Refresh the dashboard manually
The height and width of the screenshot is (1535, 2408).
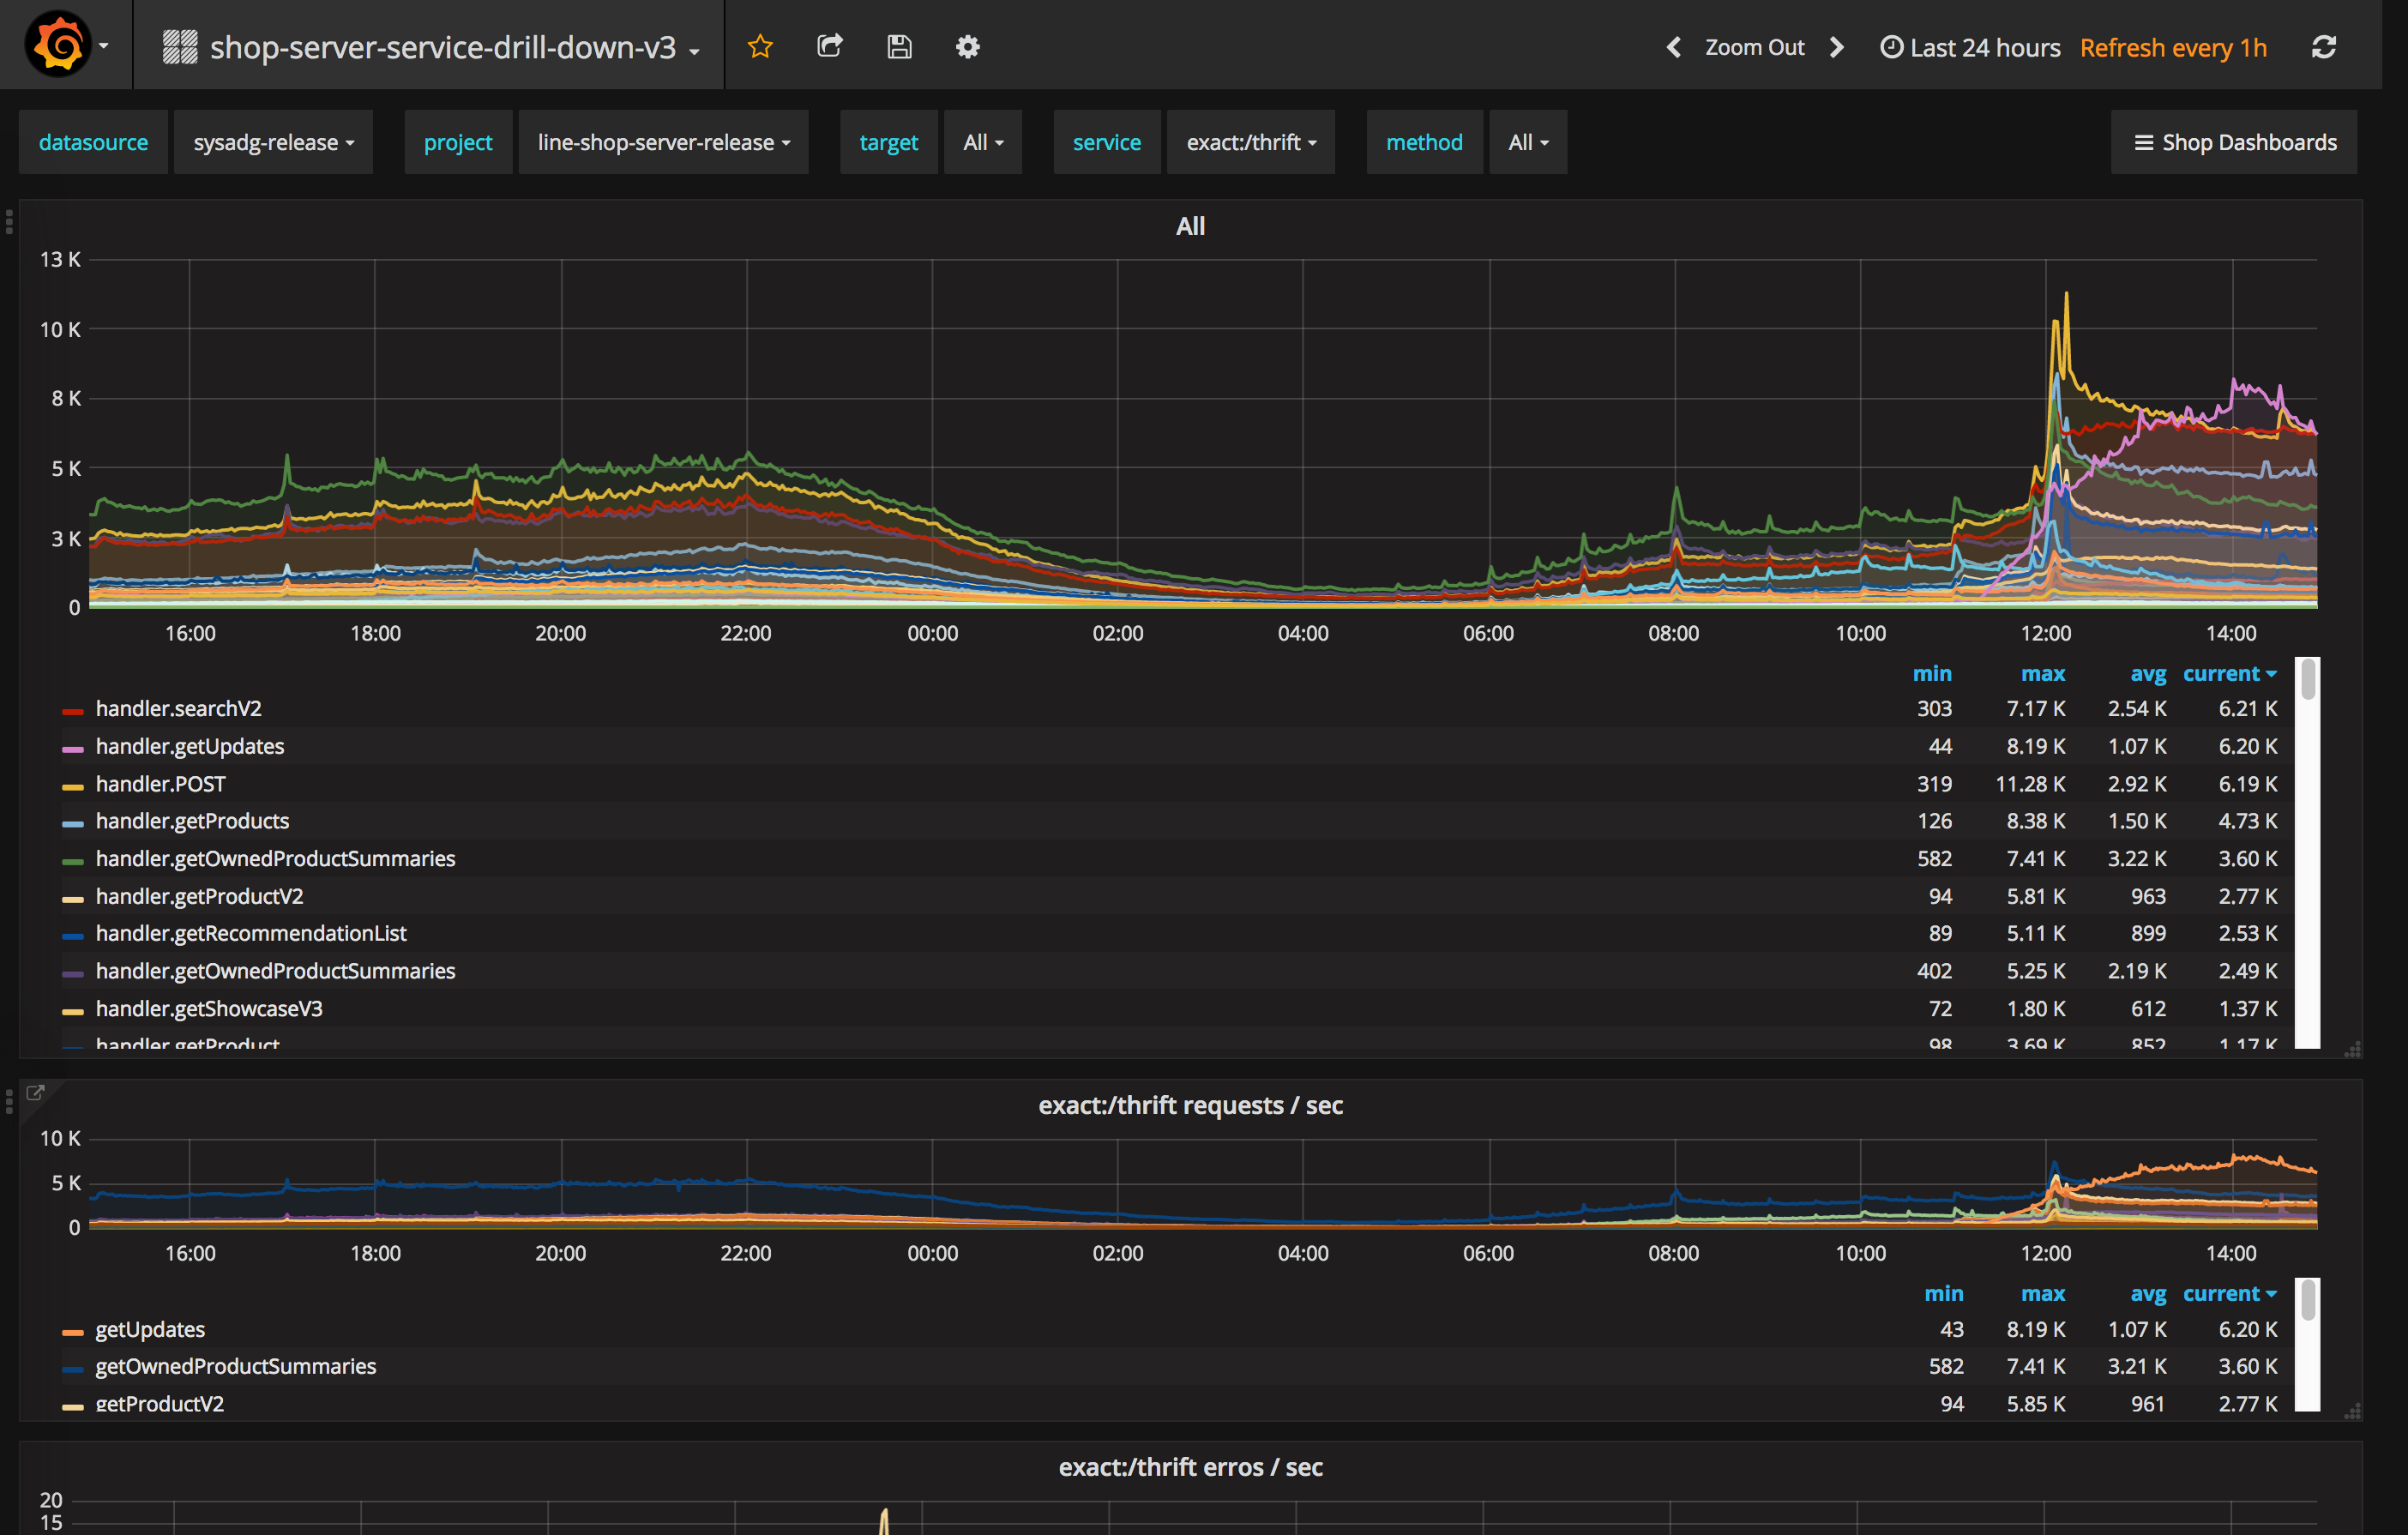pos(2324,46)
